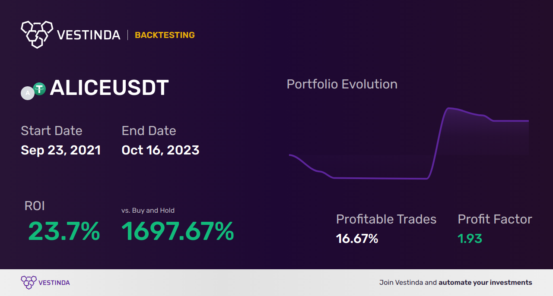Click the 23.7% ROI value
553x296 pixels.
pyautogui.click(x=64, y=231)
